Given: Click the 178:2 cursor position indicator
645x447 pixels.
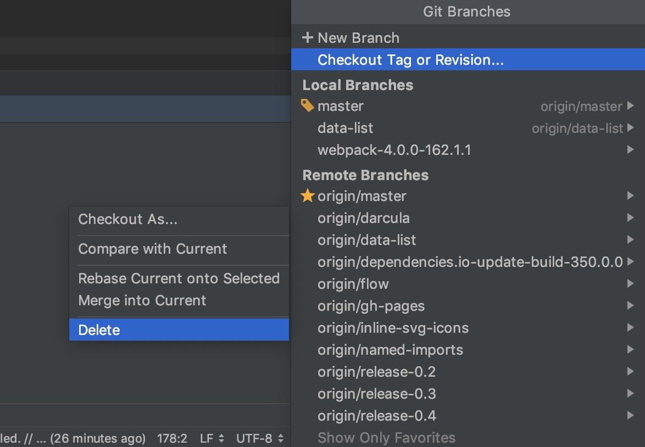Looking at the screenshot, I should click(172, 438).
